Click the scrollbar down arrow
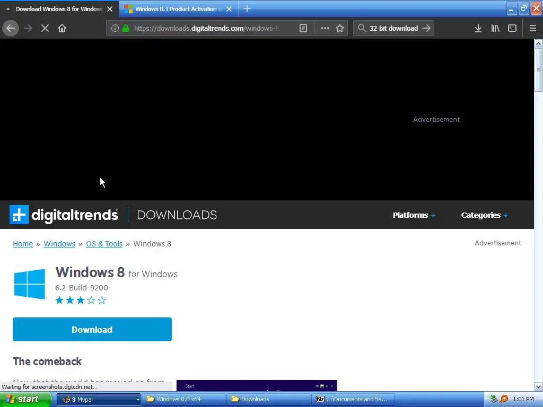This screenshot has width=543, height=407. [538, 386]
